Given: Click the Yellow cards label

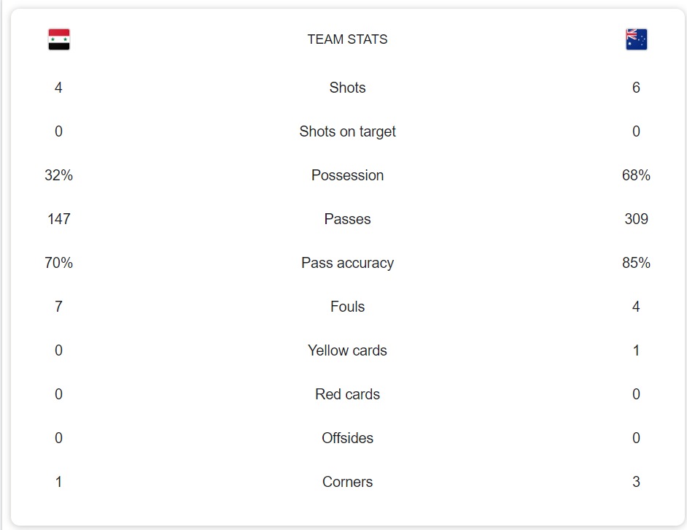Looking at the screenshot, I should click(x=347, y=350).
